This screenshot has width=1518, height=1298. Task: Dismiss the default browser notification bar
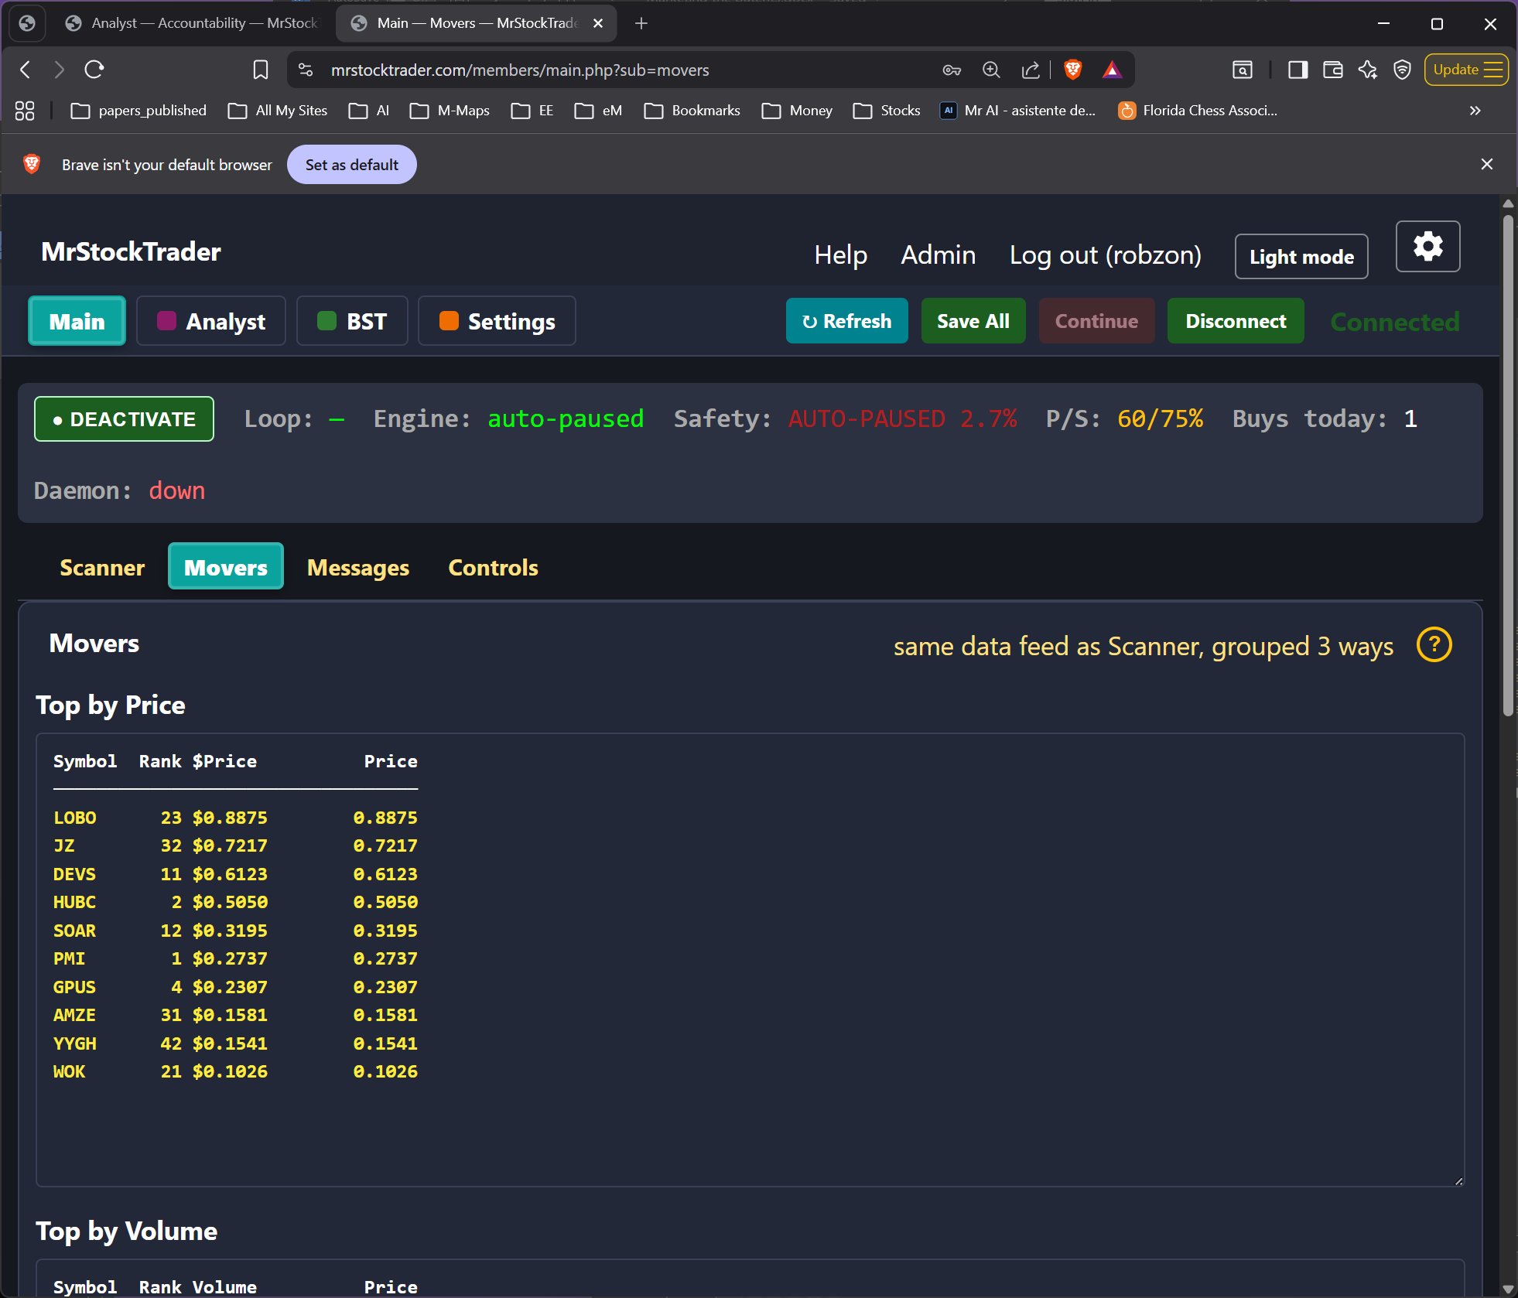click(x=1486, y=164)
